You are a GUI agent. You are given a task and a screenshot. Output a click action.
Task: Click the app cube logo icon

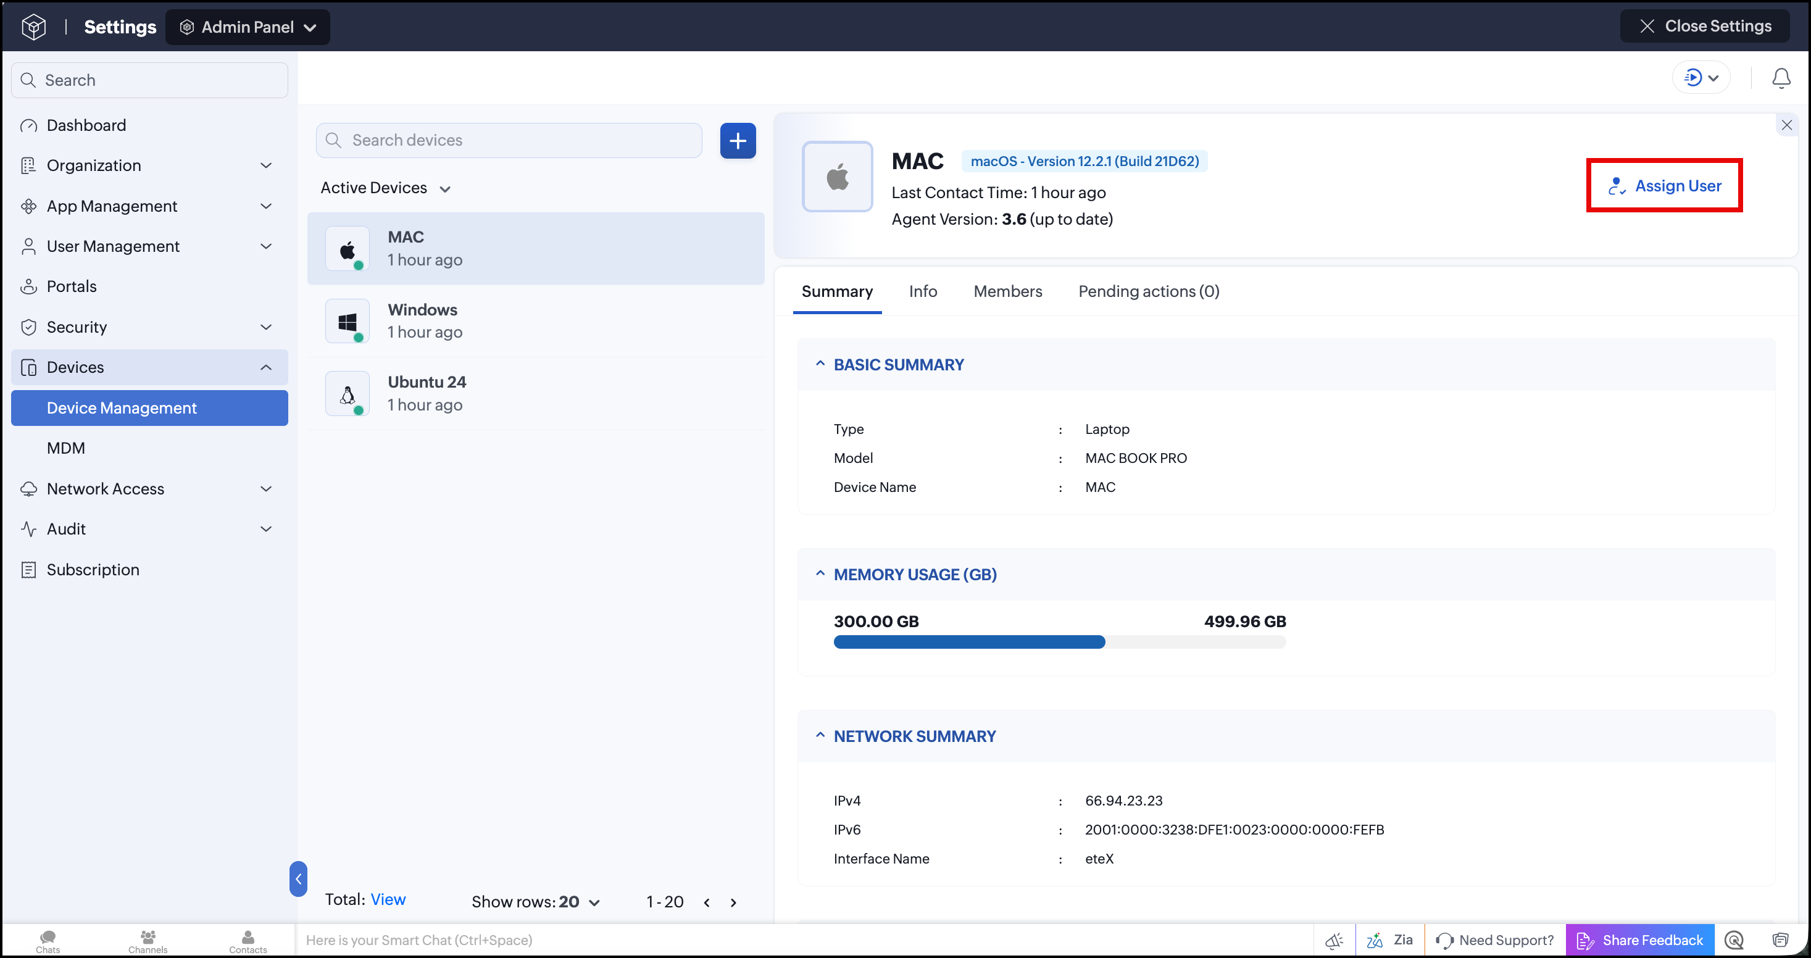point(34,27)
